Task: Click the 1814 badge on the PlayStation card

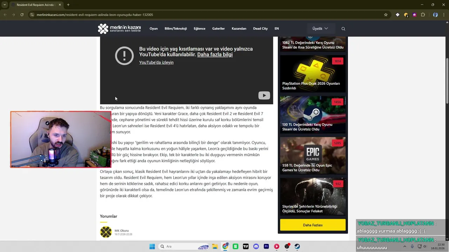Action: coord(337,61)
